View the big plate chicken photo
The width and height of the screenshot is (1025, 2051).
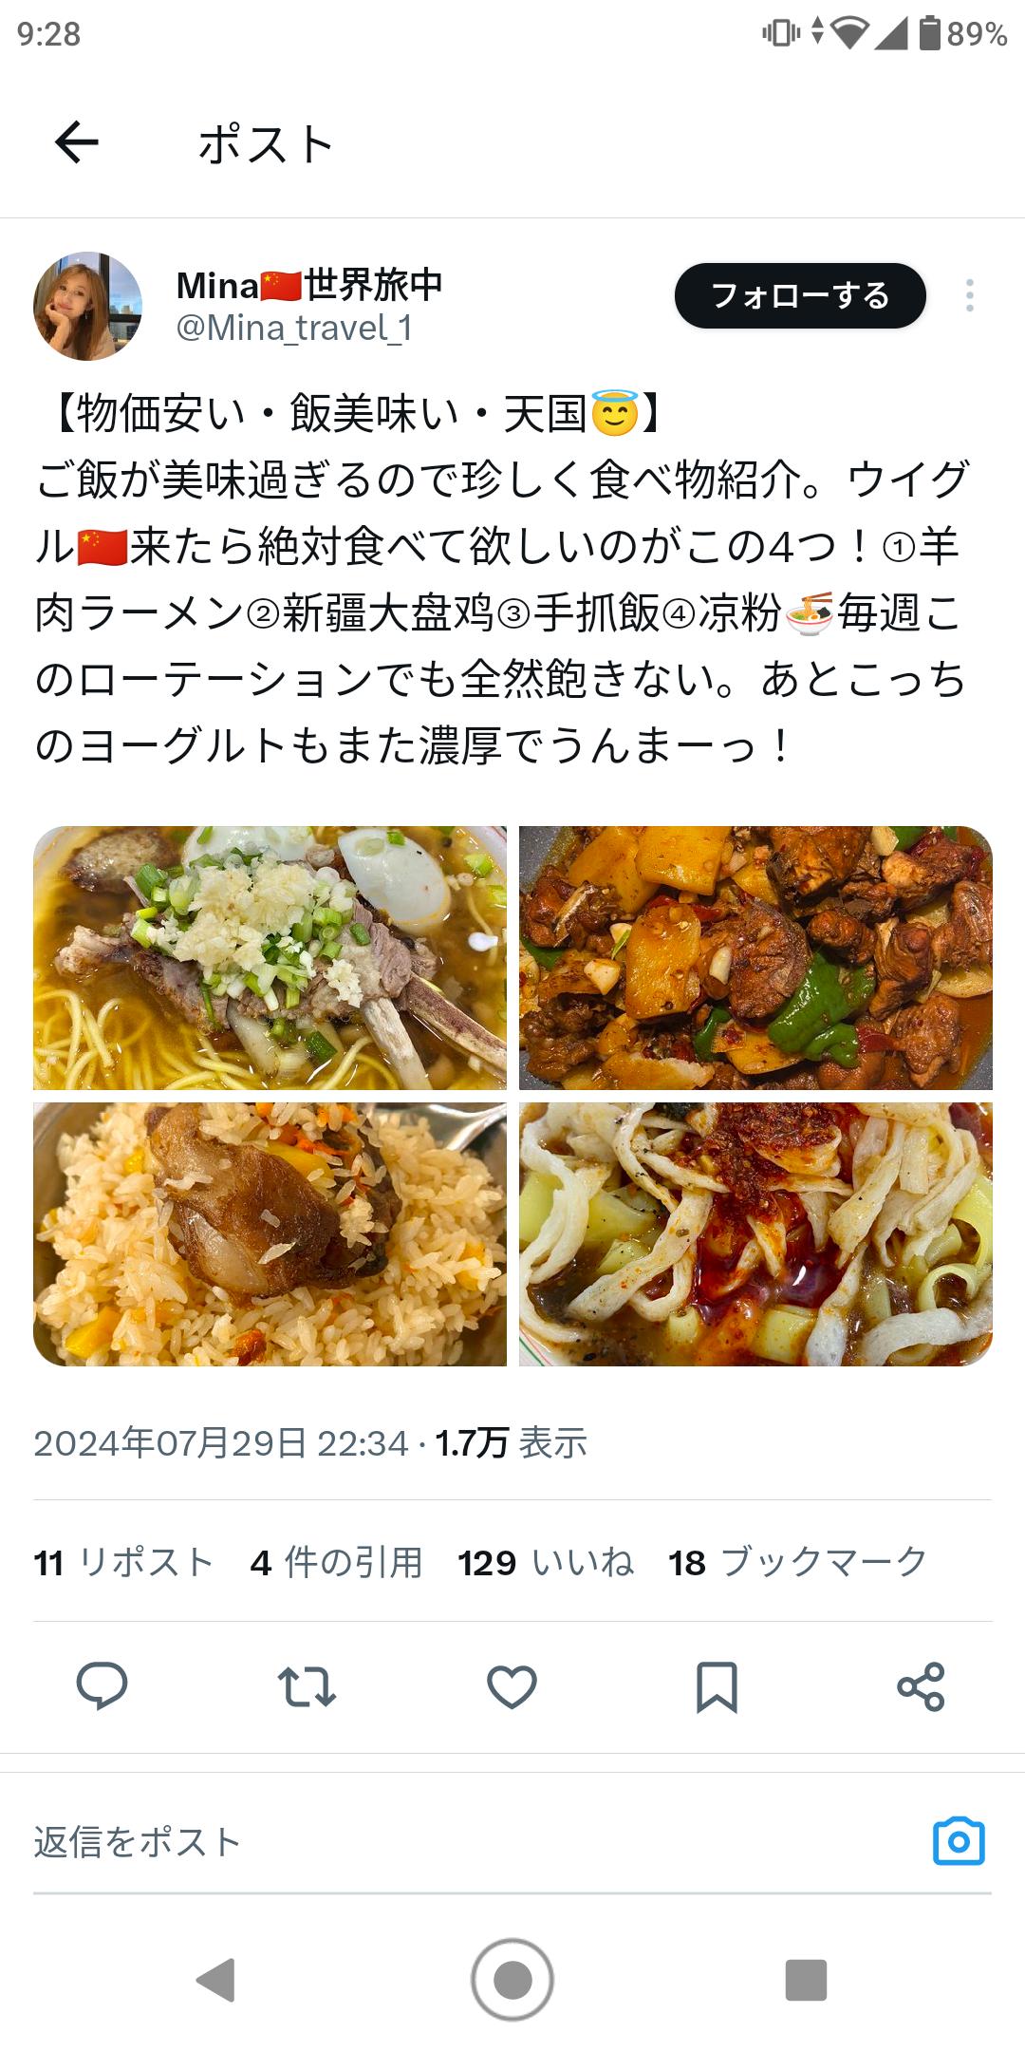755,957
